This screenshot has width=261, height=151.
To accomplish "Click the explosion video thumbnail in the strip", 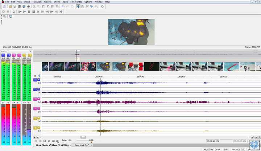I will pos(104,66).
